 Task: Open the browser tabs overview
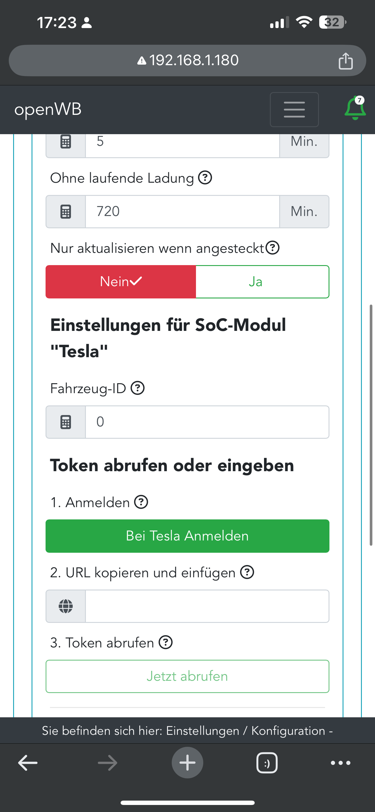pos(267,763)
